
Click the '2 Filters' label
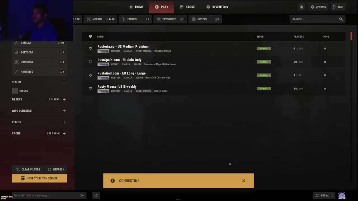coord(54,99)
